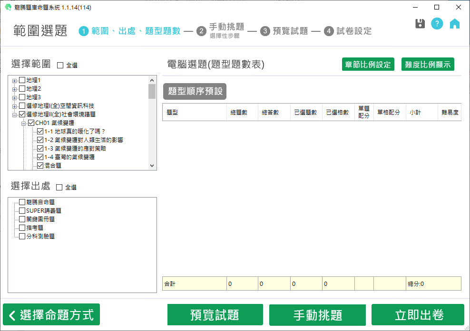470x331 pixels.
Task: Click step 3 預覽試題 circle icon
Action: click(x=265, y=31)
